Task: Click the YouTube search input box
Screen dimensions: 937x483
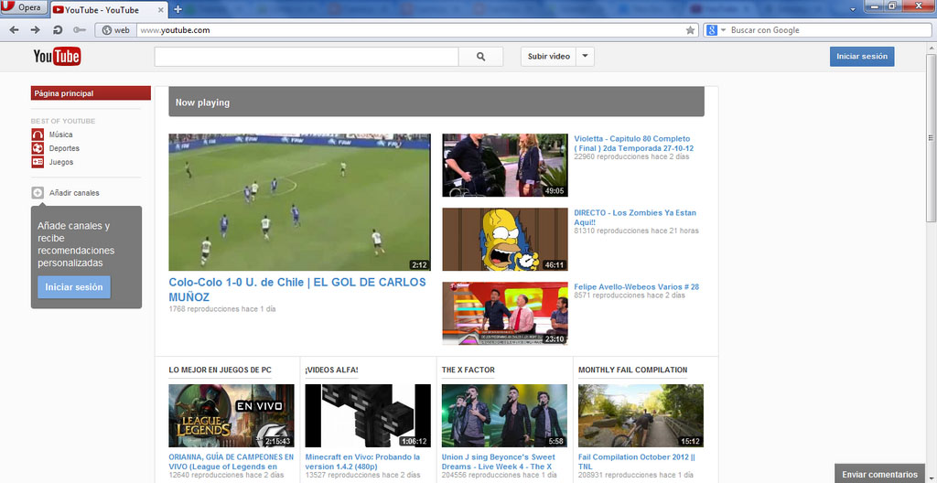Action: (307, 56)
